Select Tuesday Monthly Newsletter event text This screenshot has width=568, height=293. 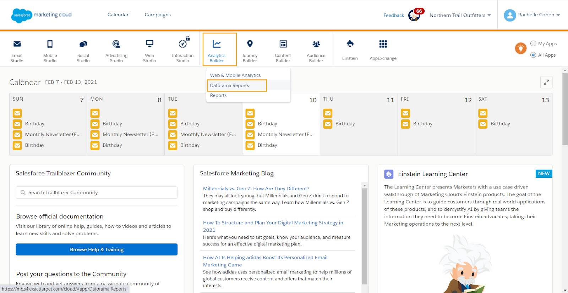click(x=208, y=135)
